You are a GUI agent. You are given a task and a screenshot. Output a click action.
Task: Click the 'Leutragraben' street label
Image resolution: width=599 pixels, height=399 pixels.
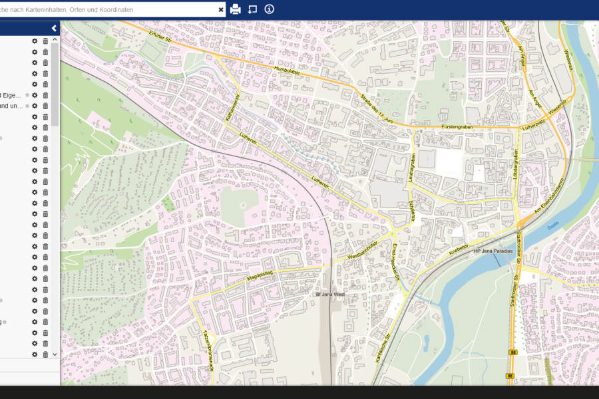click(x=411, y=167)
